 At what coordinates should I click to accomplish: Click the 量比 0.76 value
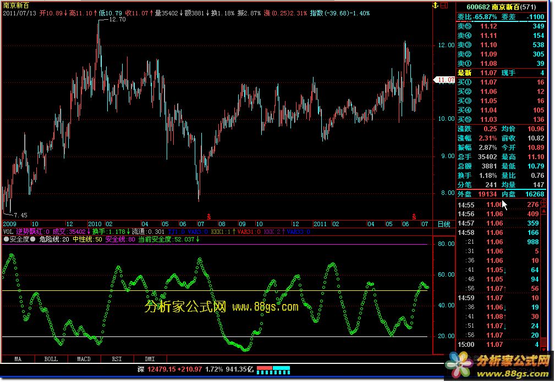[537, 176]
